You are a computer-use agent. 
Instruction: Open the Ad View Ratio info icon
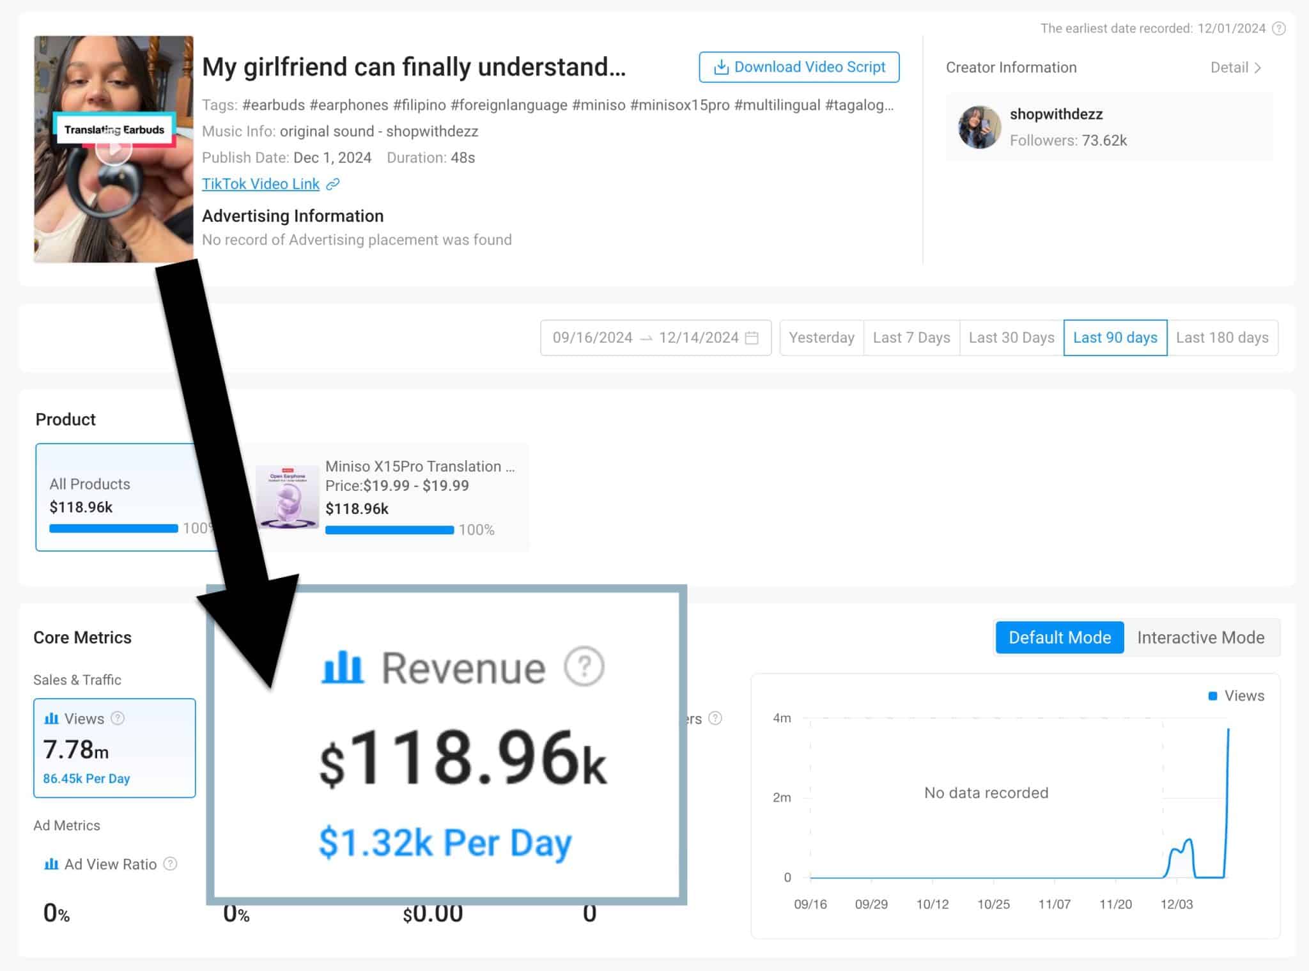171,864
